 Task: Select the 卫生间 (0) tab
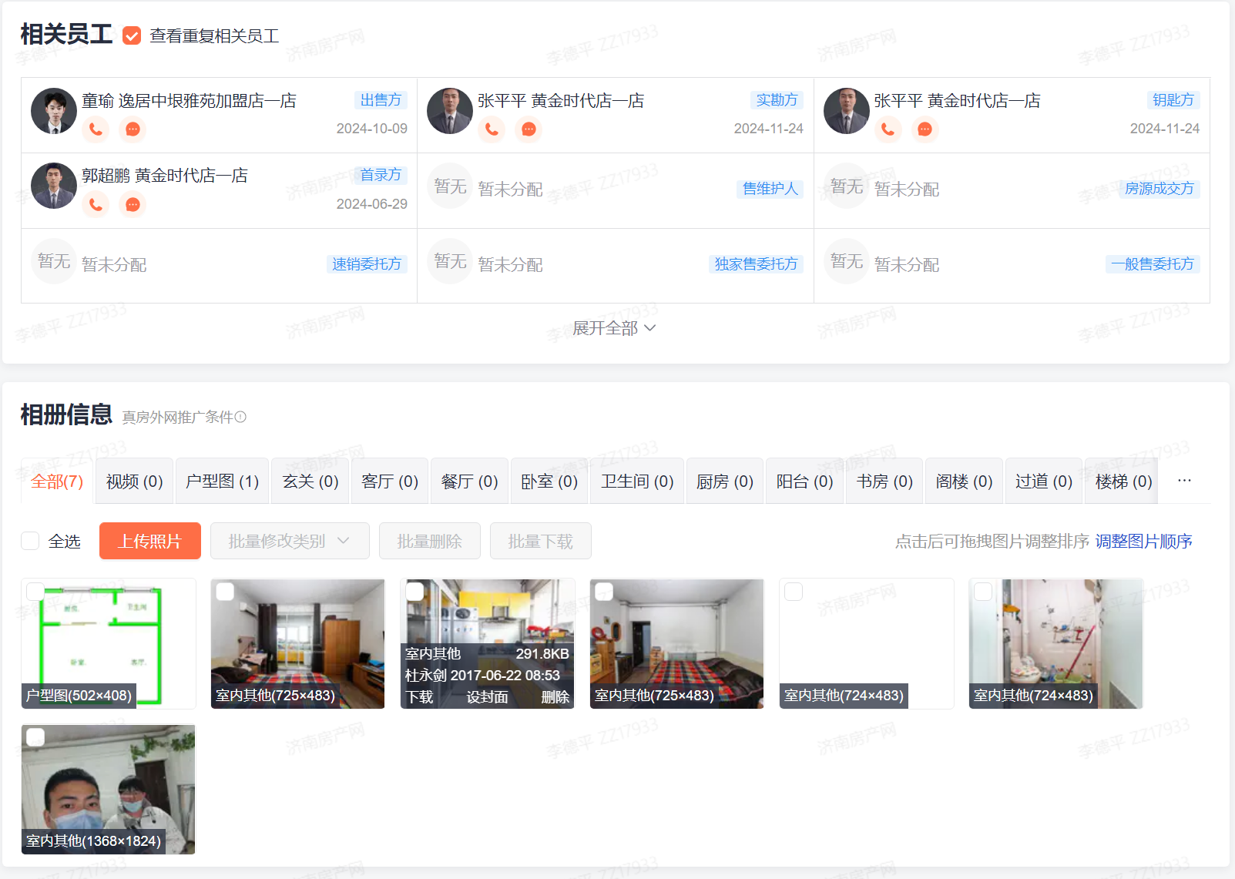point(637,480)
